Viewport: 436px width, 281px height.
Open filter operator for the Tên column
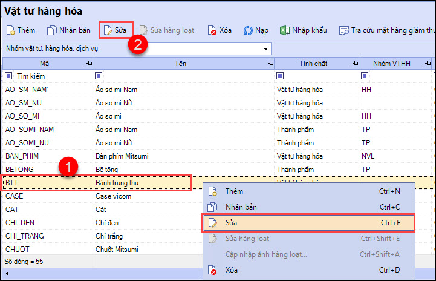[99, 76]
